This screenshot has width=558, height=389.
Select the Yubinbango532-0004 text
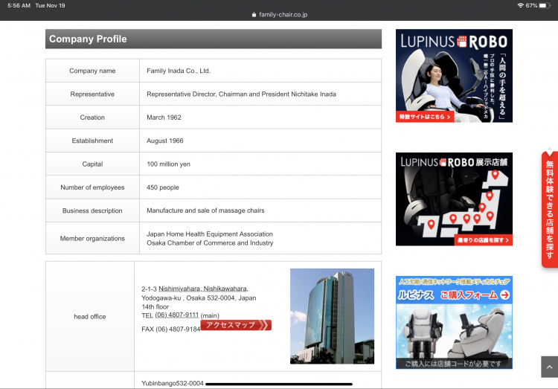(x=173, y=383)
